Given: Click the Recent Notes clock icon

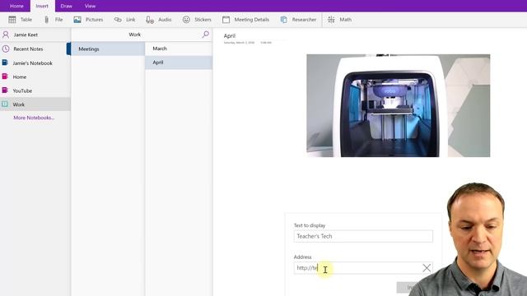Looking at the screenshot, I should 6,49.
